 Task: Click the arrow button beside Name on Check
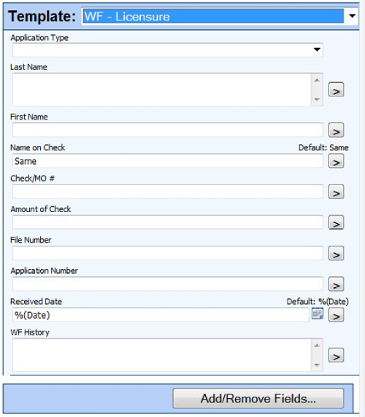tap(336, 161)
